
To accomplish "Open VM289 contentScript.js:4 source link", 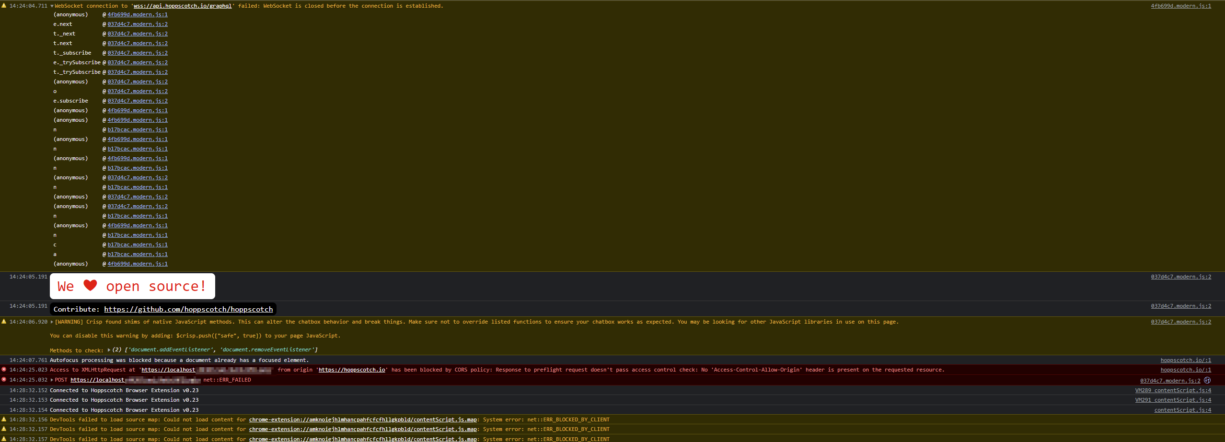I will click(1173, 390).
